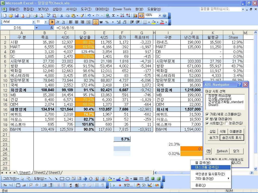Apply center alignment to cells

click(x=77, y=22)
